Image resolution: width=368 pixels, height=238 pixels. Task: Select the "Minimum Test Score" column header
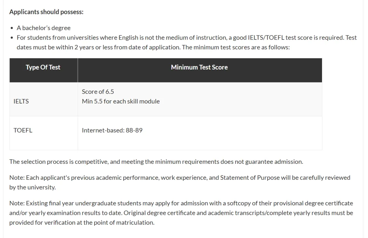coord(199,67)
